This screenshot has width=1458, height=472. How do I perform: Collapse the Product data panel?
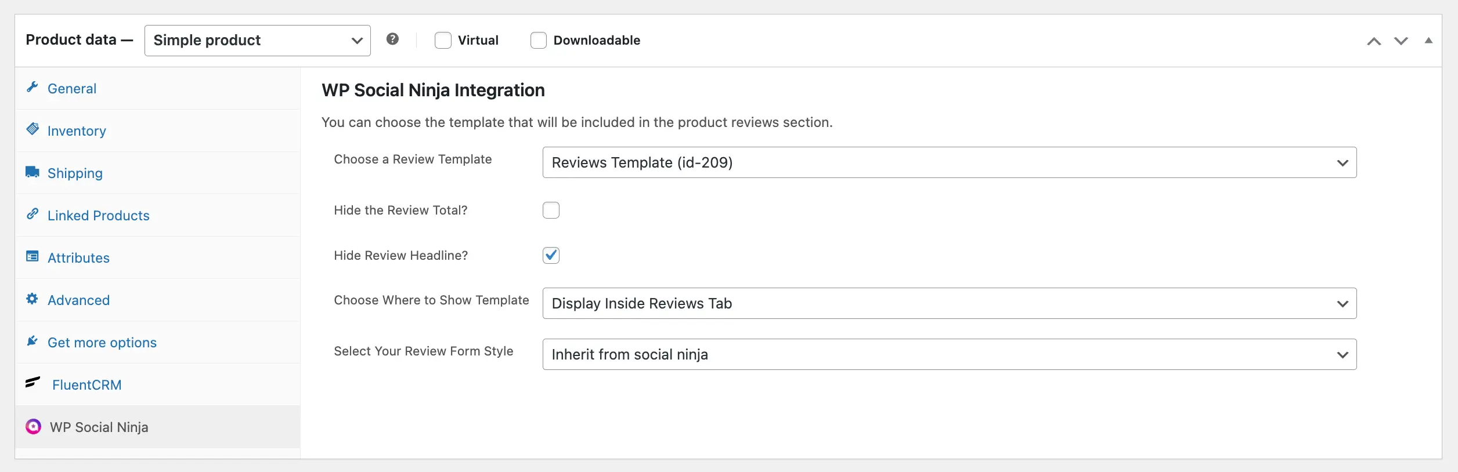1428,41
